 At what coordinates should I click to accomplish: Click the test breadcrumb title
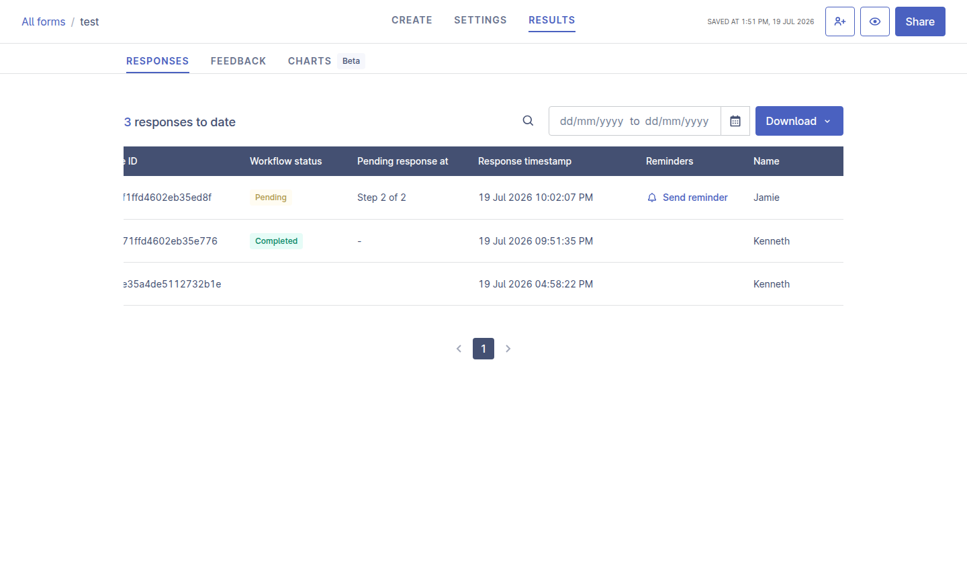tap(89, 21)
